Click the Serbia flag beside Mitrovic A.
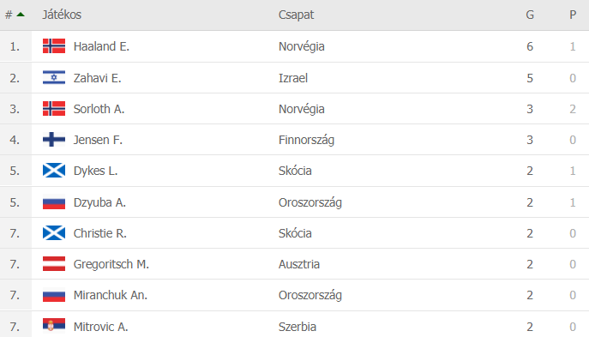The image size is (589, 337). click(54, 325)
